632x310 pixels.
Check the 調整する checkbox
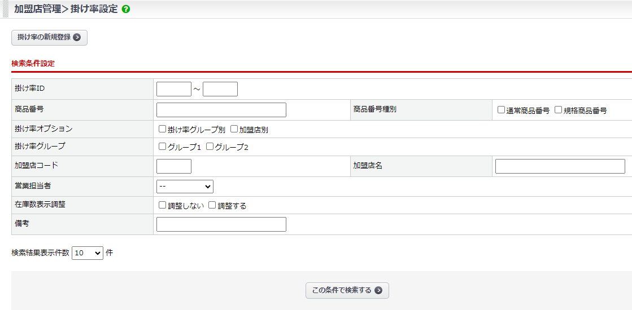pyautogui.click(x=212, y=205)
